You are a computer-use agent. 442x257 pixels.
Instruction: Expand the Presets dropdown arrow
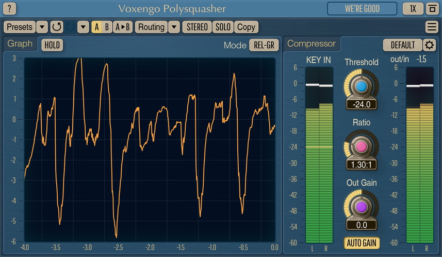42,27
